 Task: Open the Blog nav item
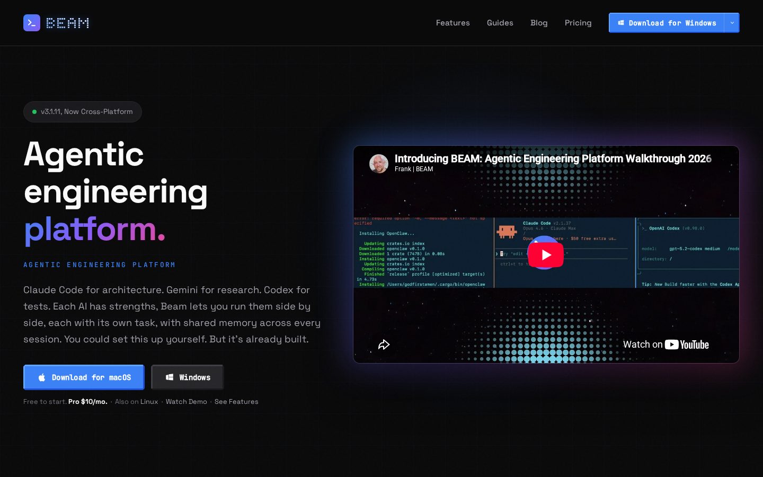click(x=539, y=23)
